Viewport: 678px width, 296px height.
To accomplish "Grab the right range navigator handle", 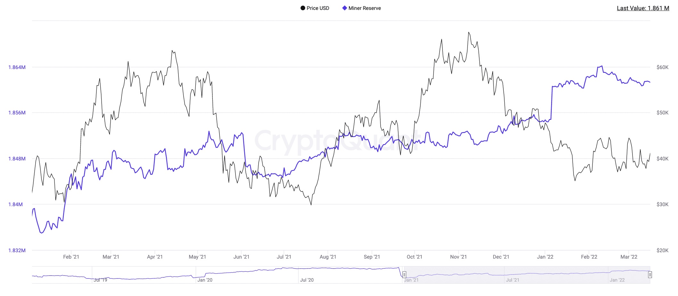I will [650, 275].
